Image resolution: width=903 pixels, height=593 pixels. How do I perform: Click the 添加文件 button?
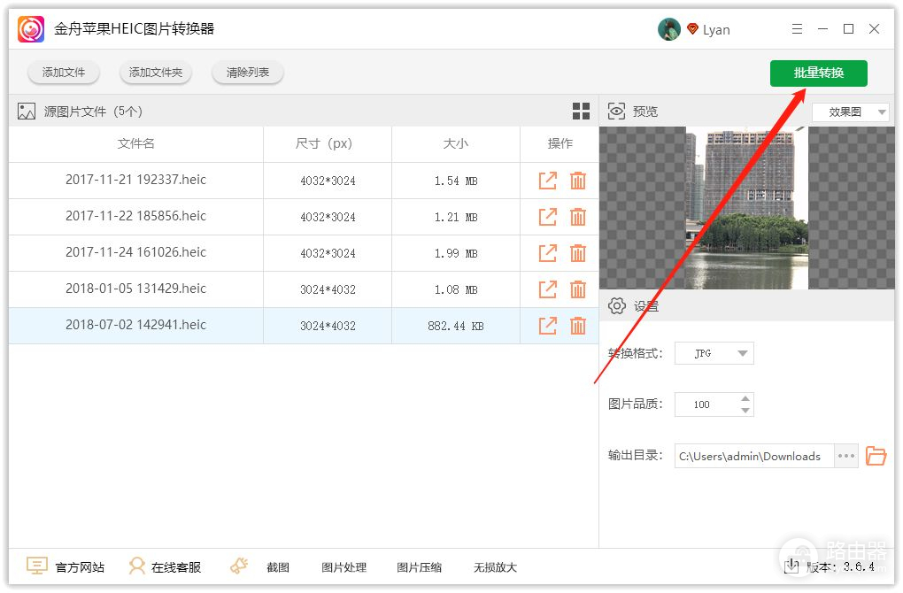tap(64, 73)
